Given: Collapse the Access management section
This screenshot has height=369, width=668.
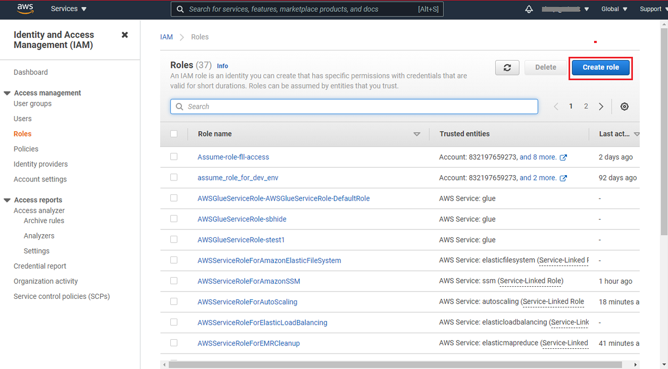Looking at the screenshot, I should coord(7,93).
